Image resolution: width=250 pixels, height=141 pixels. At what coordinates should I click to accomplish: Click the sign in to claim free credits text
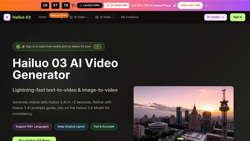tap(59, 46)
